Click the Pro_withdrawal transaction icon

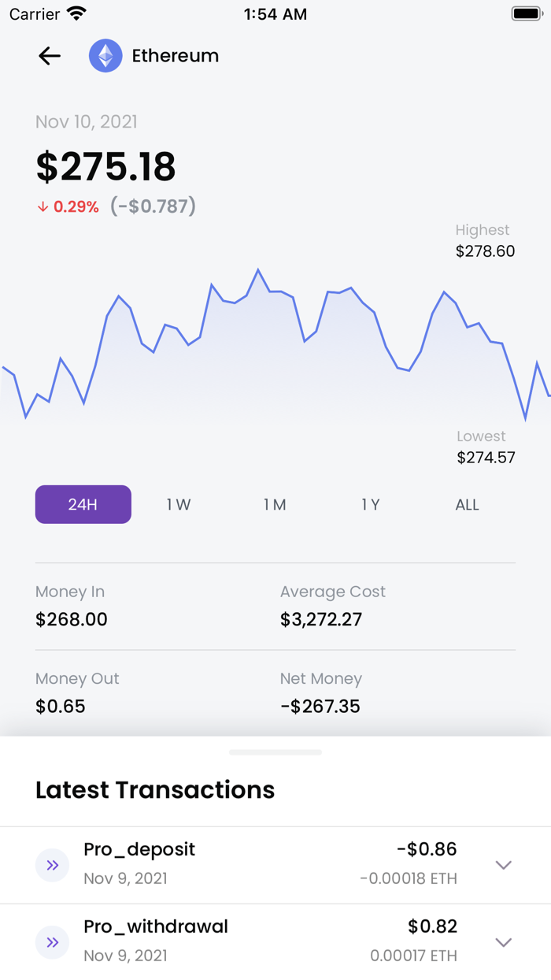(52, 941)
